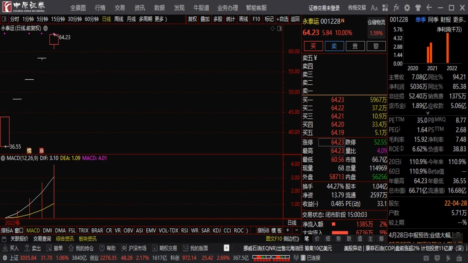Click the 64.23 涨停 price field

pyautogui.click(x=331, y=142)
